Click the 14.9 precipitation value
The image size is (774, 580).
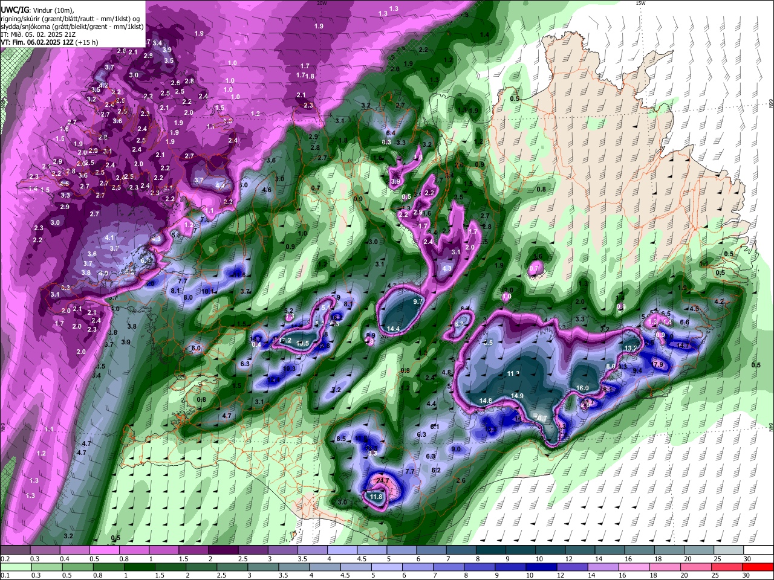(x=517, y=396)
